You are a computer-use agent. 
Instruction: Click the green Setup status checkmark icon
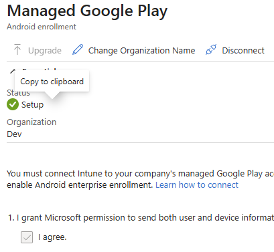click(x=13, y=104)
